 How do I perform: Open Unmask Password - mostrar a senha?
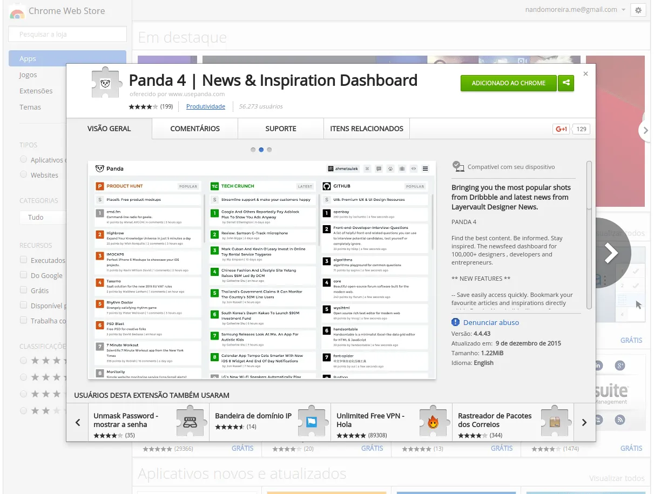click(126, 420)
